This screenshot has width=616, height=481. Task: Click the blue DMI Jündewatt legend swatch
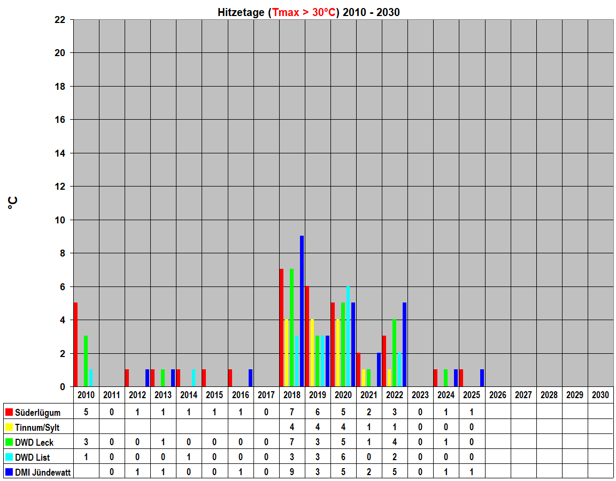(9, 472)
